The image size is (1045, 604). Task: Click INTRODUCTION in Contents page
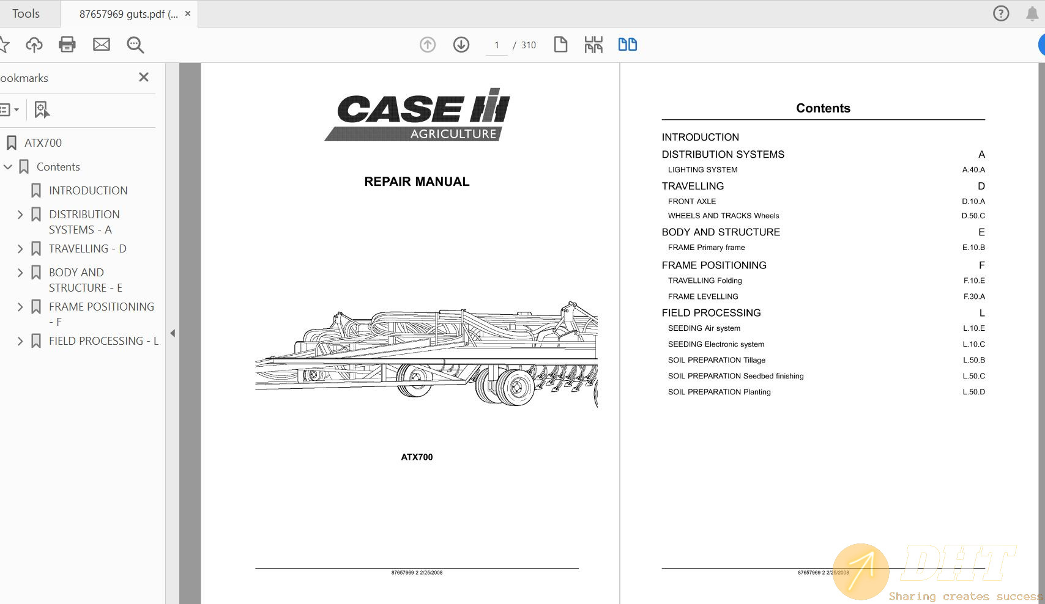700,138
